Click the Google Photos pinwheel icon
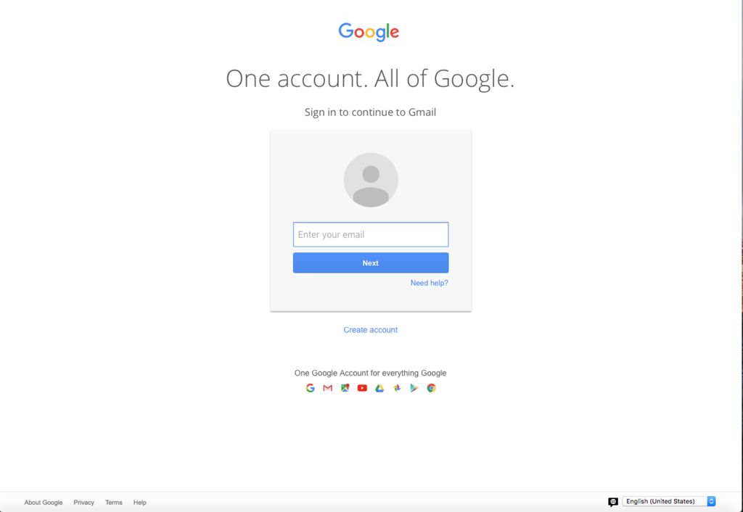Viewport: 743px width, 512px height. (397, 388)
